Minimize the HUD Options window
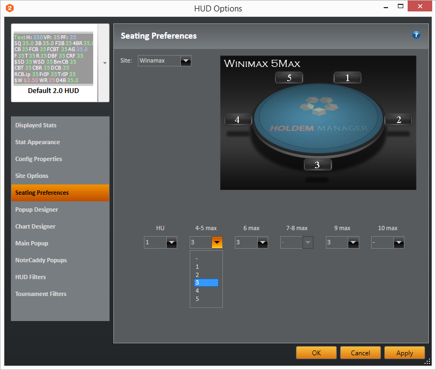 point(386,7)
